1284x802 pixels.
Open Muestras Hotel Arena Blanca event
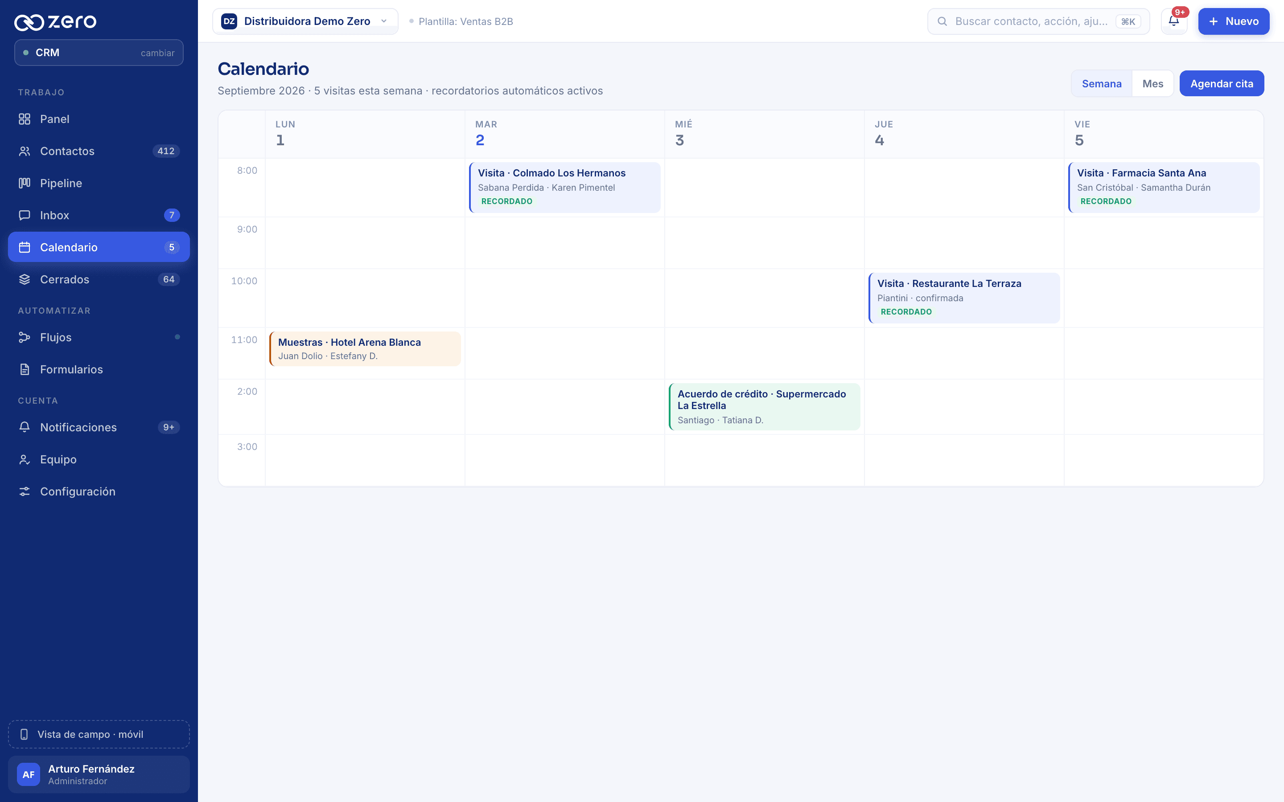coord(365,348)
